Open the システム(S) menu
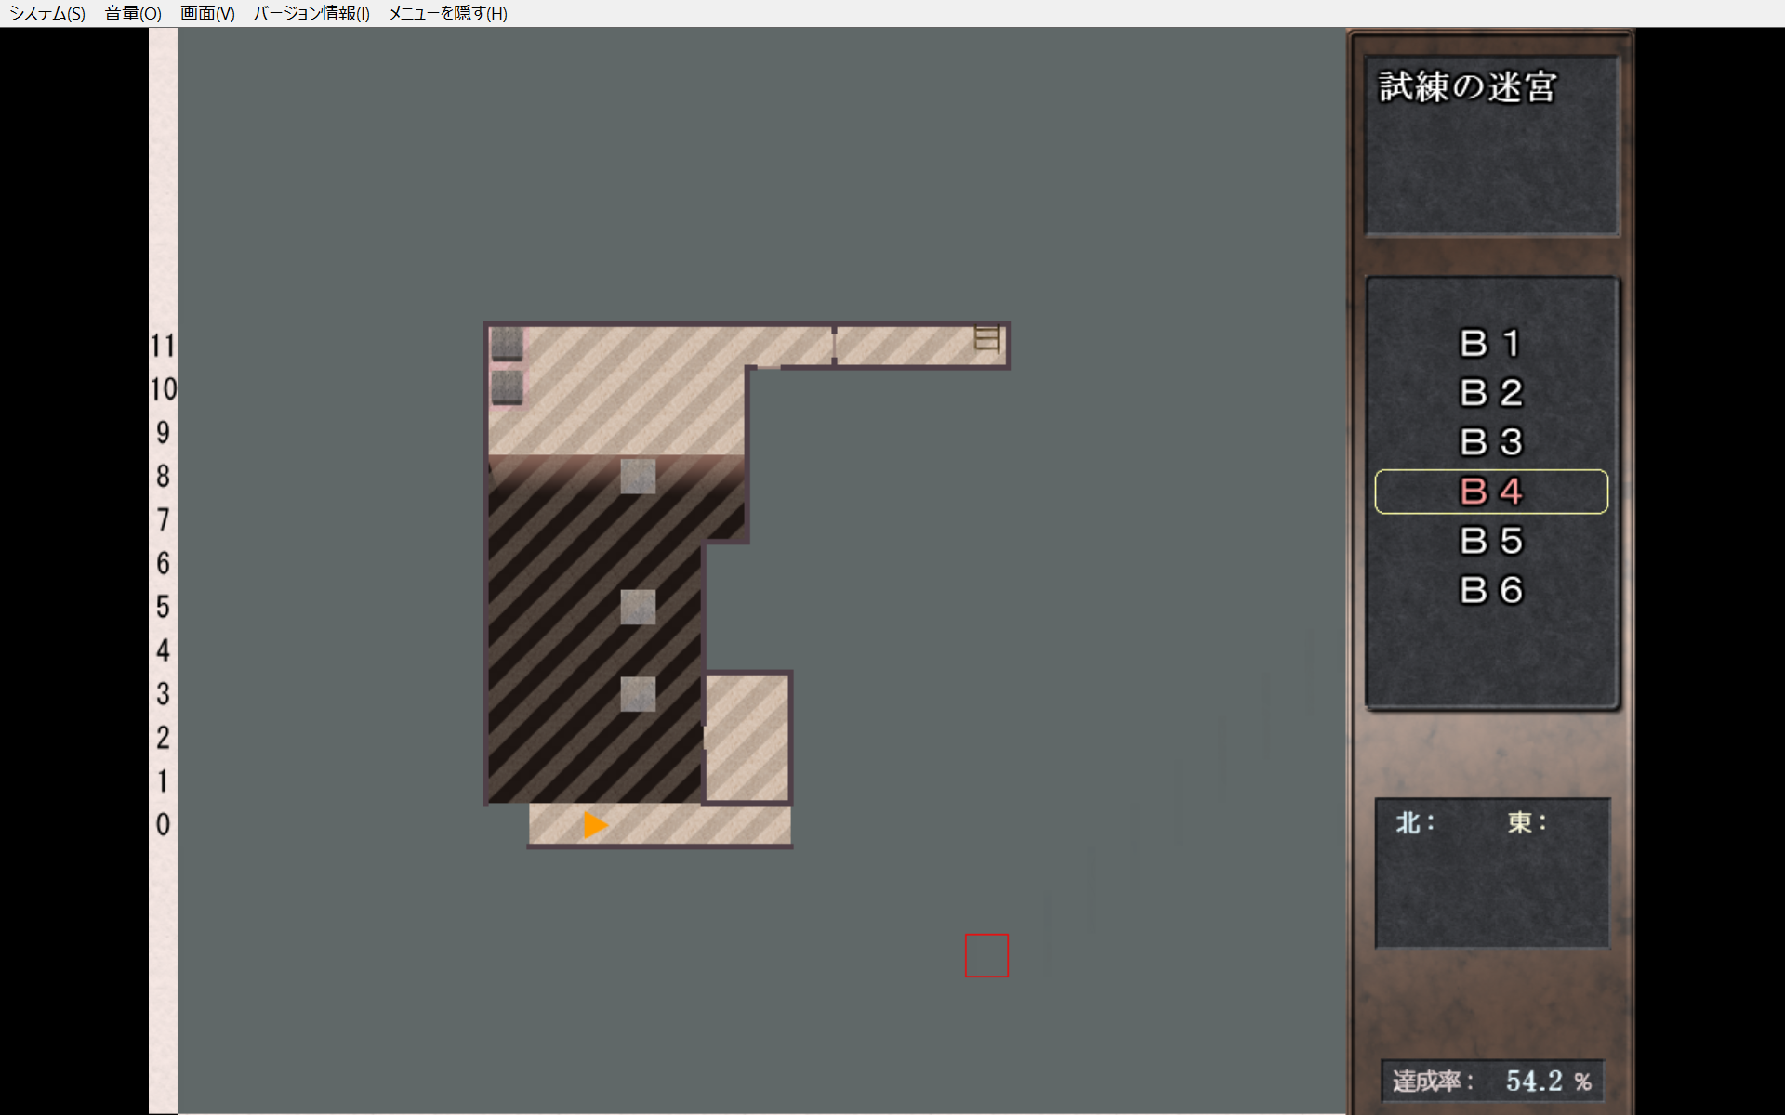The image size is (1785, 1115). click(x=47, y=13)
